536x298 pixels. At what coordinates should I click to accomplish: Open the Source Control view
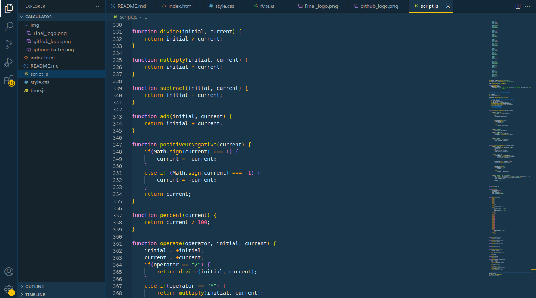[9, 44]
